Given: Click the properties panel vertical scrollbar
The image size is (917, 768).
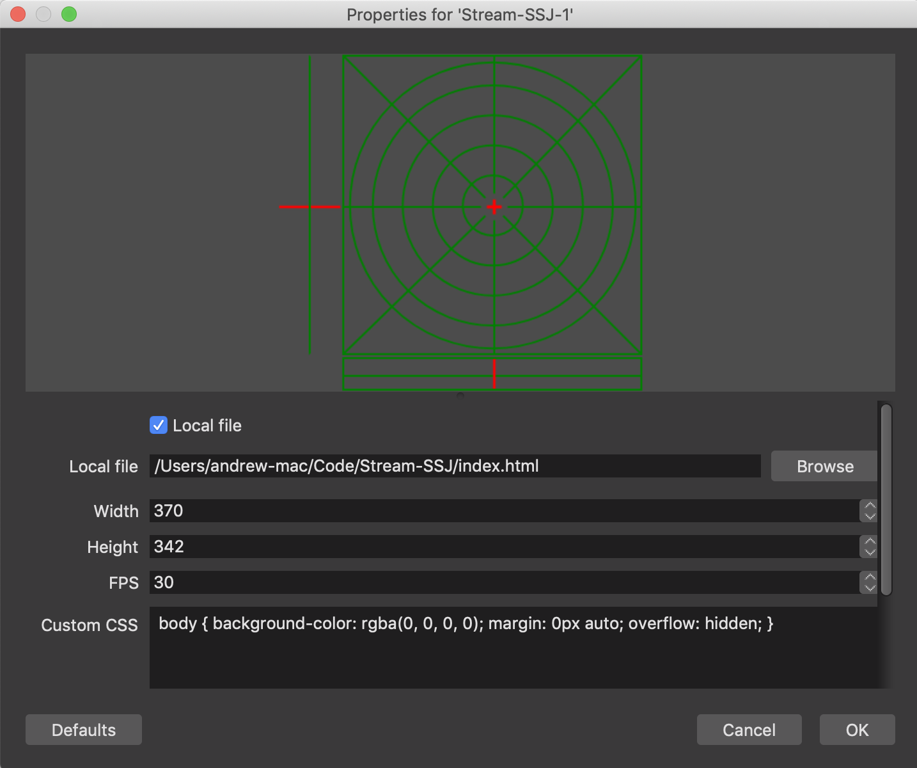Looking at the screenshot, I should point(886,499).
